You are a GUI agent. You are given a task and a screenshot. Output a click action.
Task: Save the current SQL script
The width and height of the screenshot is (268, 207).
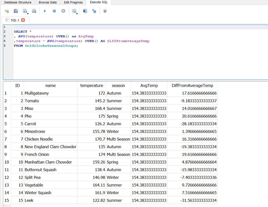(25, 11)
